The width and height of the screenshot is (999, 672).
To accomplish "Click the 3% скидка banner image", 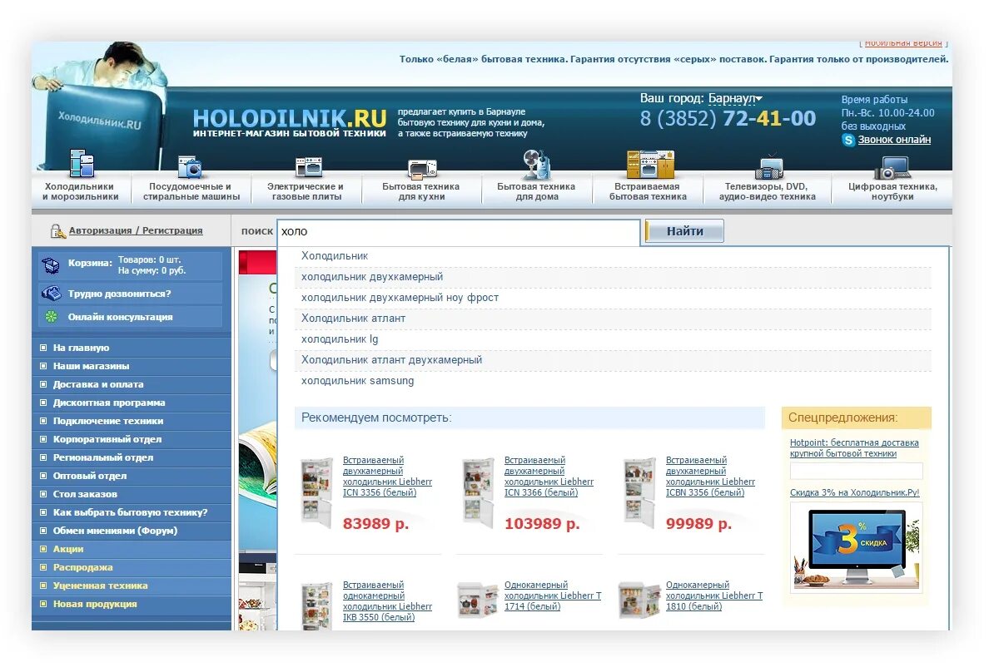I will [857, 547].
